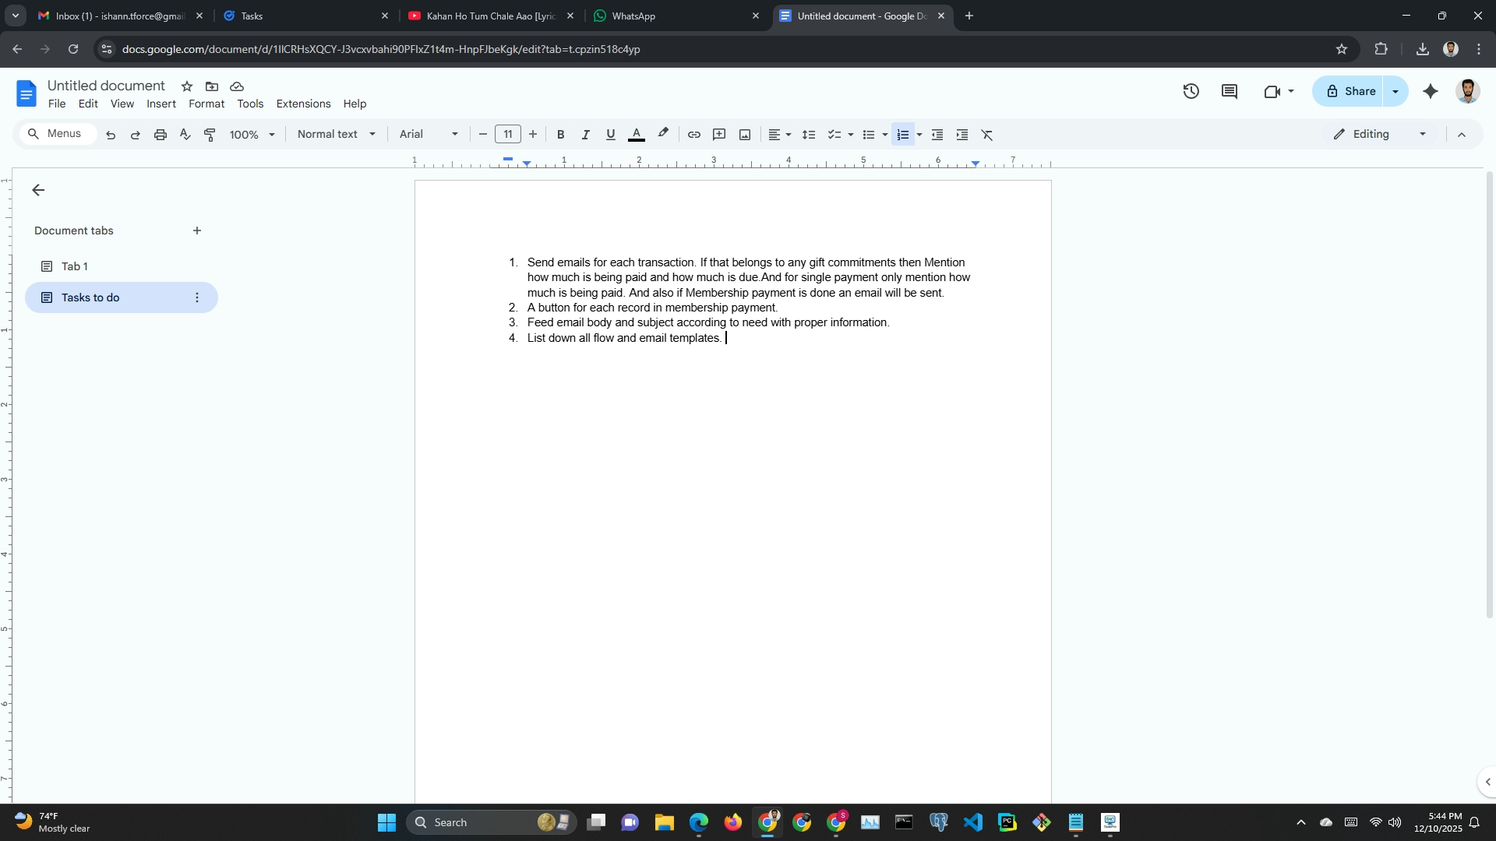Click the Insert link icon
The width and height of the screenshot is (1496, 841).
pyautogui.click(x=693, y=135)
